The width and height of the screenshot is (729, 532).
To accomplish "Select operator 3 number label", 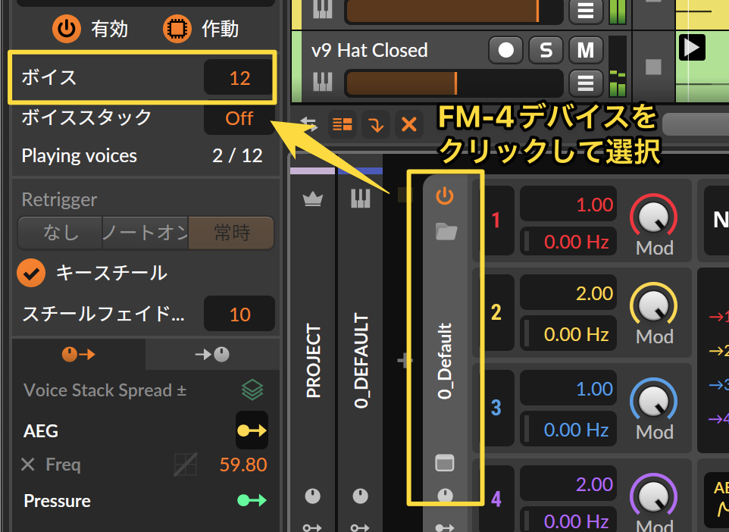I will (x=496, y=408).
